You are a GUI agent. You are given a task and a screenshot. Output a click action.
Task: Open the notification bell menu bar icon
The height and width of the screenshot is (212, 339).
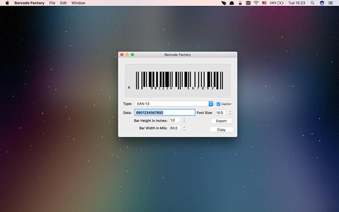click(232, 3)
